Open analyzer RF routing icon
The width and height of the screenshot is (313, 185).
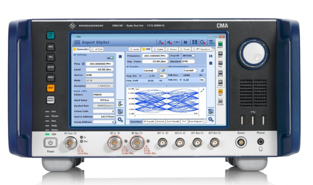211,111
